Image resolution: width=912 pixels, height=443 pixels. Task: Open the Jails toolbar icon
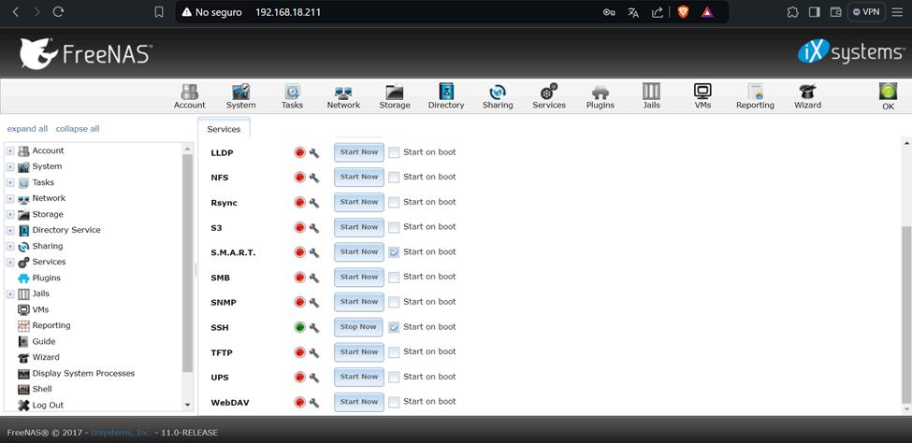click(x=651, y=96)
